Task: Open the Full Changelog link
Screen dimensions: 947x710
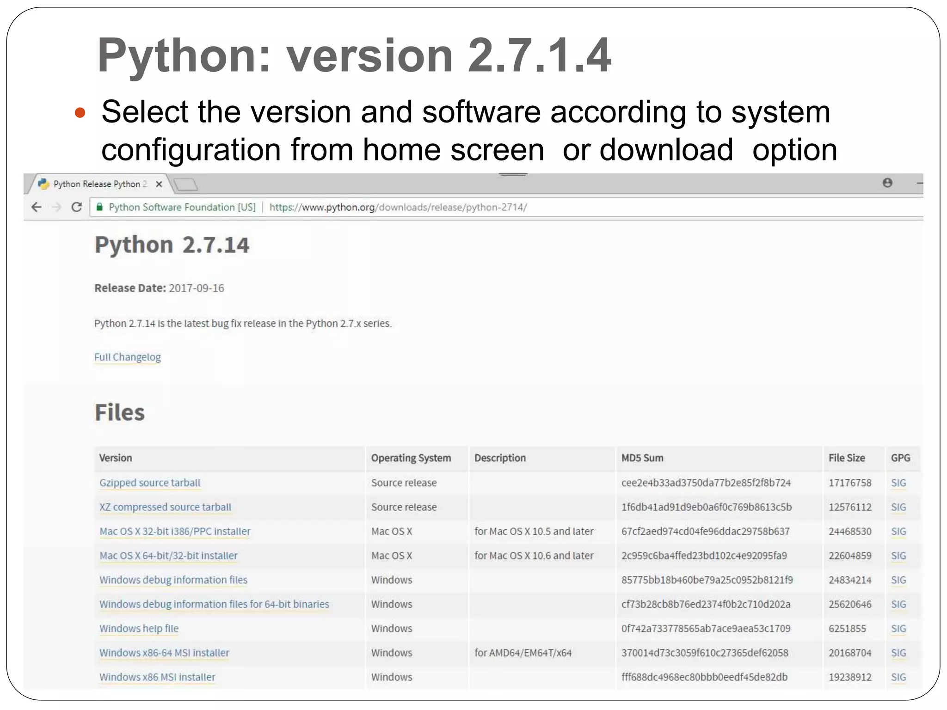Action: click(x=128, y=357)
